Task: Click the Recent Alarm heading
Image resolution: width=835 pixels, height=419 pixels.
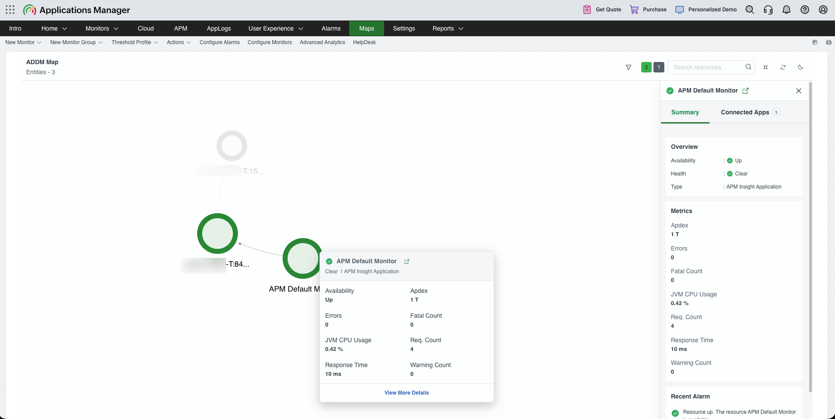Action: pos(691,396)
